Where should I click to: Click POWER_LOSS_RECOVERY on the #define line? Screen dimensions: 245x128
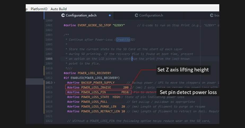(94, 73)
